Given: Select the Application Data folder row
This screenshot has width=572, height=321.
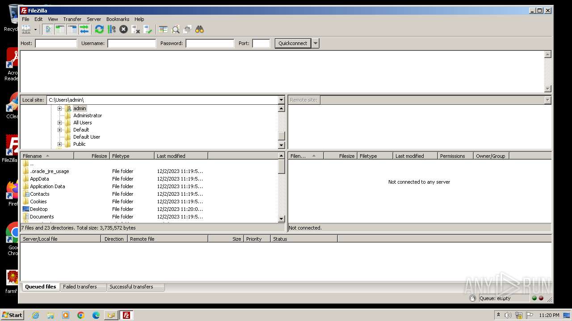Looking at the screenshot, I should [x=149, y=186].
